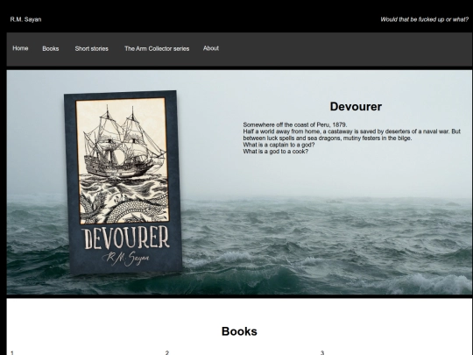
Task: Open The Arm Collector series page
Action: point(157,48)
